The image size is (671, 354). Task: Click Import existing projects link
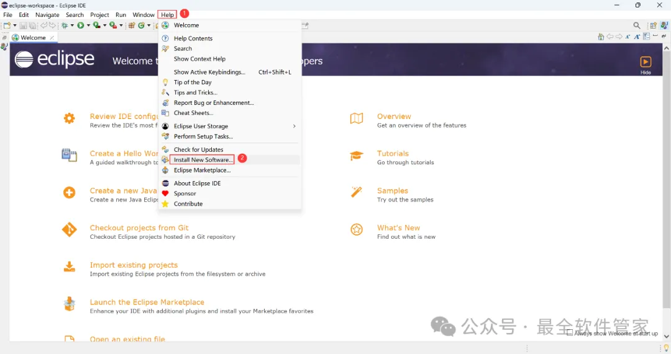pyautogui.click(x=134, y=265)
